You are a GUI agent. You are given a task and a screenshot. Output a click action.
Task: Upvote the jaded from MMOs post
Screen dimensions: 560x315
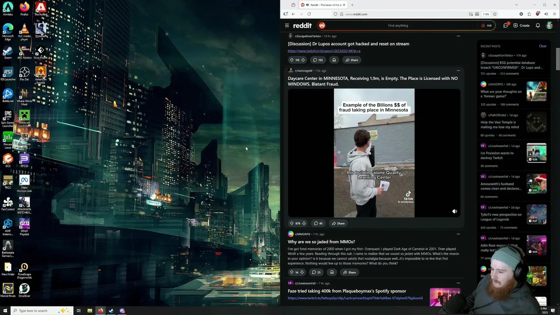292,272
